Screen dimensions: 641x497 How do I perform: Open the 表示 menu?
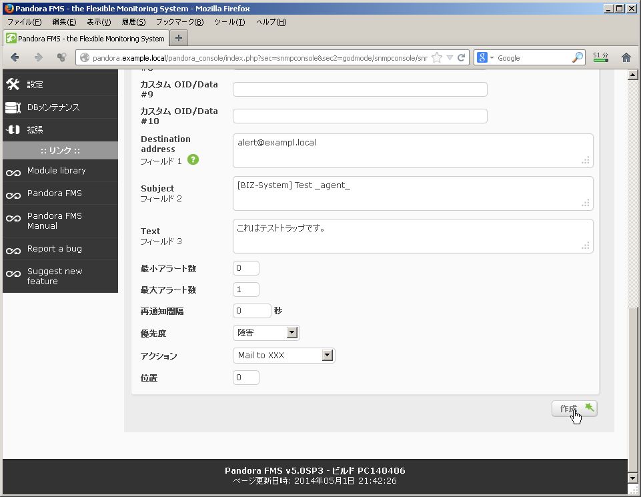99,22
